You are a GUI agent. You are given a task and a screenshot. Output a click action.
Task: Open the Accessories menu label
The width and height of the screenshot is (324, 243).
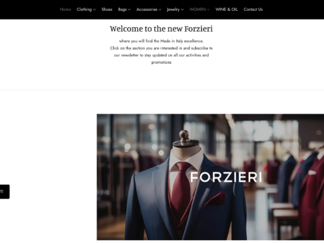pyautogui.click(x=147, y=9)
